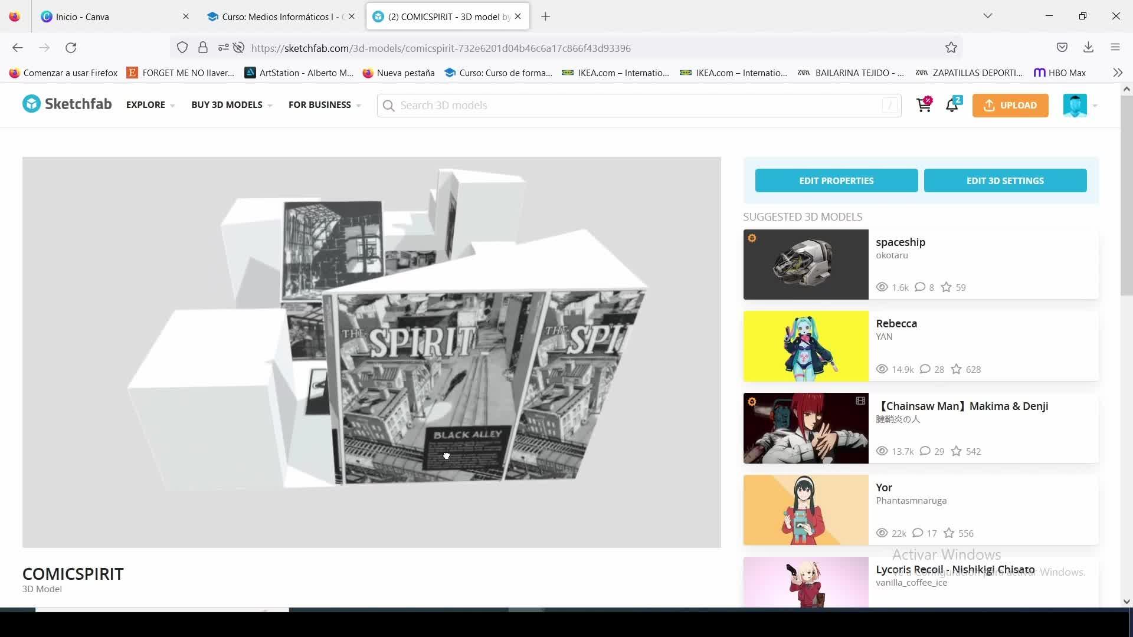Open the spaceship model thumbnail
The width and height of the screenshot is (1133, 637).
point(805,264)
